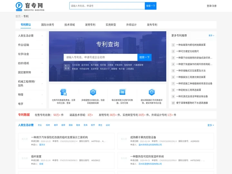This screenshot has height=174, width=232.
Task: Go to 首页 in the breadcrumb
Action: [x=18, y=16]
